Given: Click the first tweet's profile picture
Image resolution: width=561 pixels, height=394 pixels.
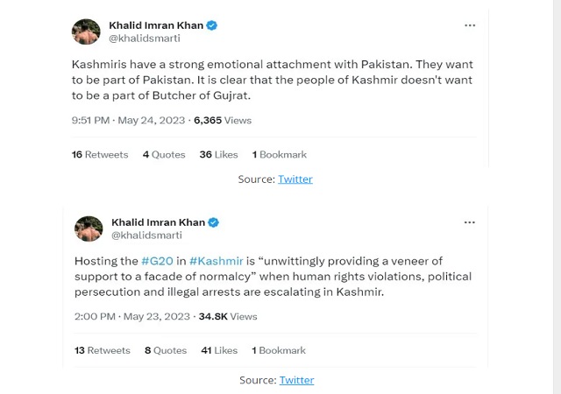Looking at the screenshot, I should coord(87,32).
